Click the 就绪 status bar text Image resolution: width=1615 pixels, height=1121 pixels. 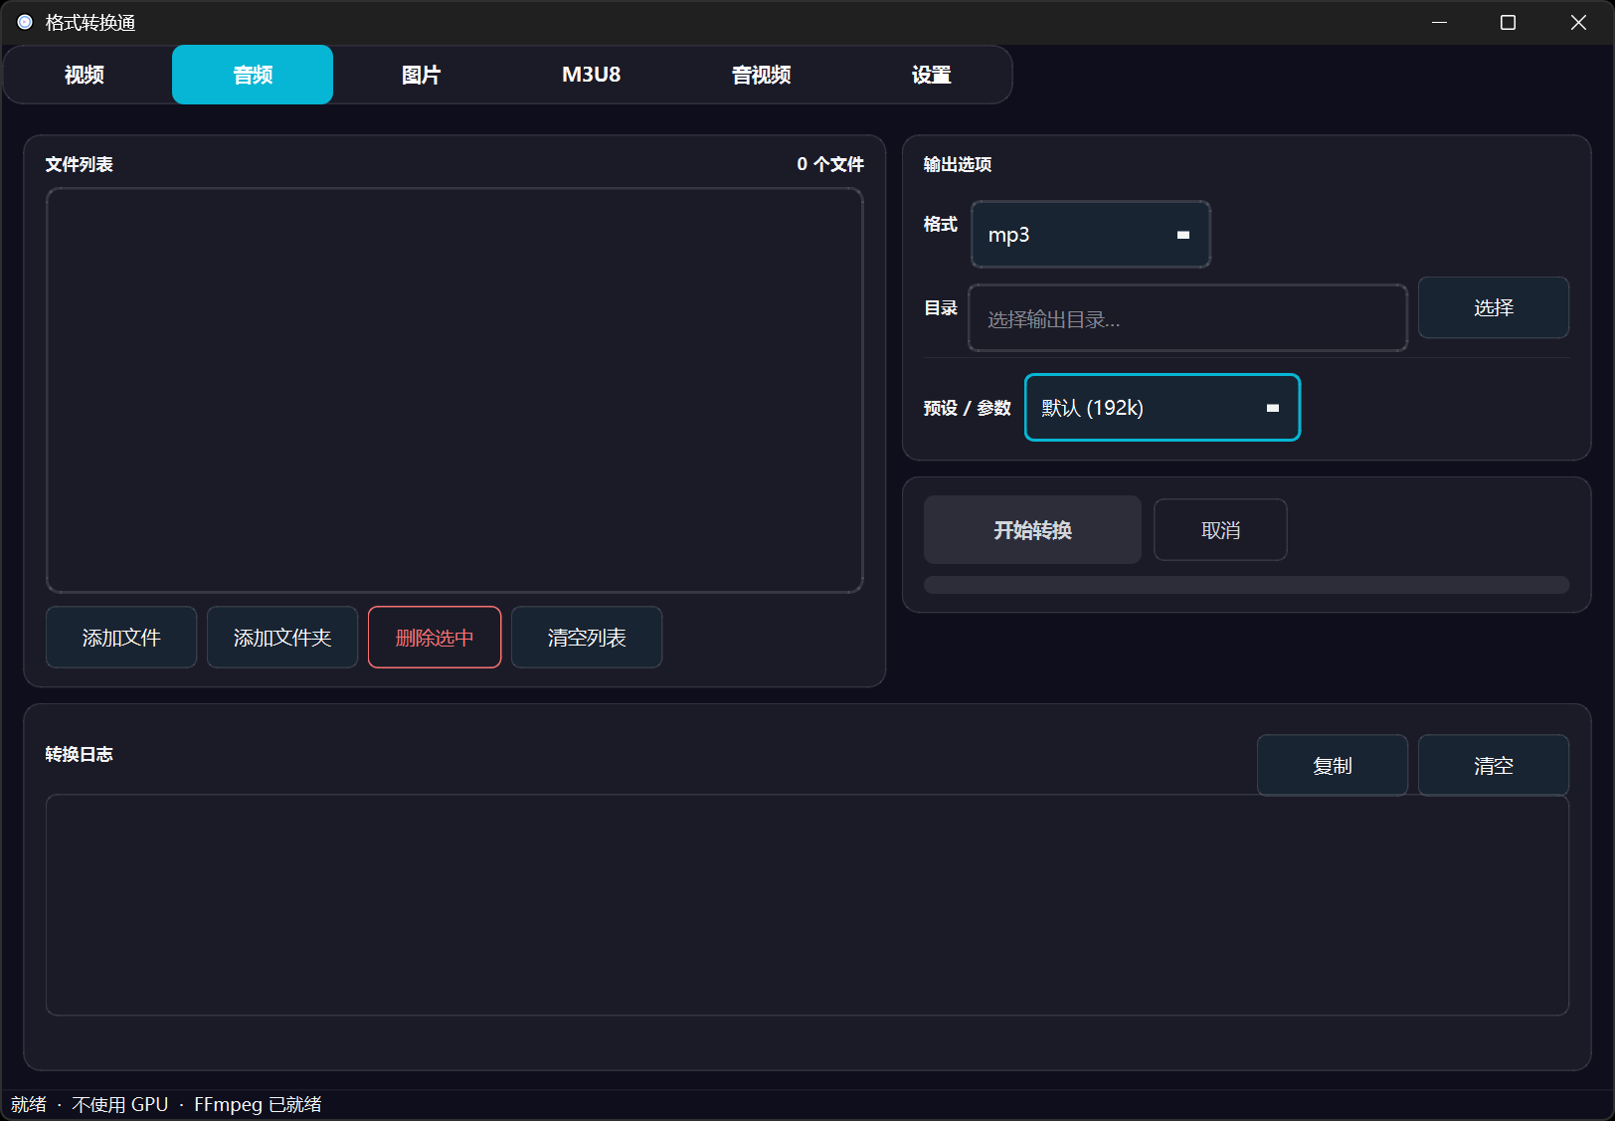coord(29,1104)
